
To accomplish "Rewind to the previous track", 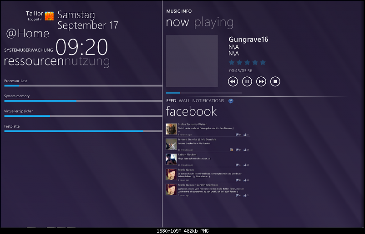I will point(233,82).
